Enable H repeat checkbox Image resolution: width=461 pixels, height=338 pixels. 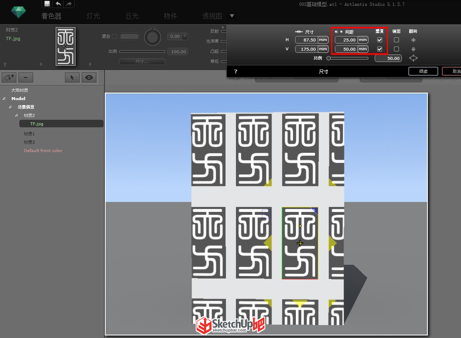[380, 40]
